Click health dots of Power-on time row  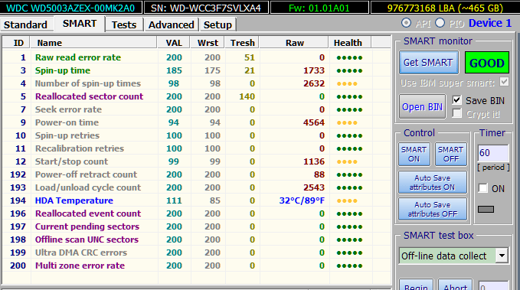(347, 122)
